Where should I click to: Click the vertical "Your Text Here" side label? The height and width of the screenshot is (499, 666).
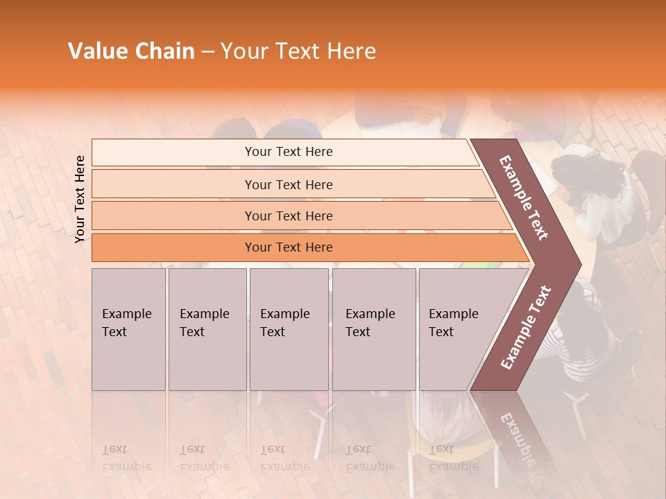click(80, 199)
